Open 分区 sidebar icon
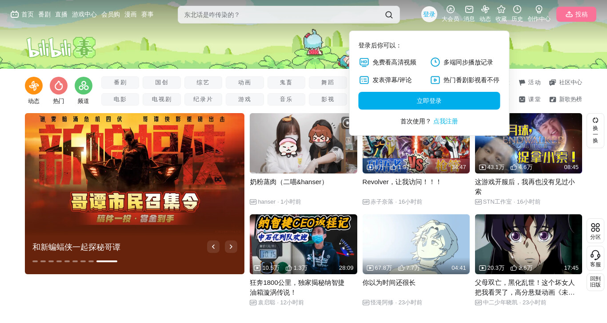The height and width of the screenshot is (323, 607). (595, 231)
